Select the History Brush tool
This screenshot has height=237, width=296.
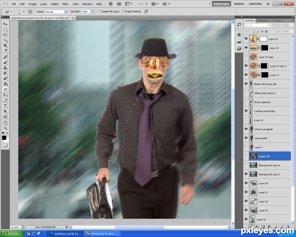[5, 73]
